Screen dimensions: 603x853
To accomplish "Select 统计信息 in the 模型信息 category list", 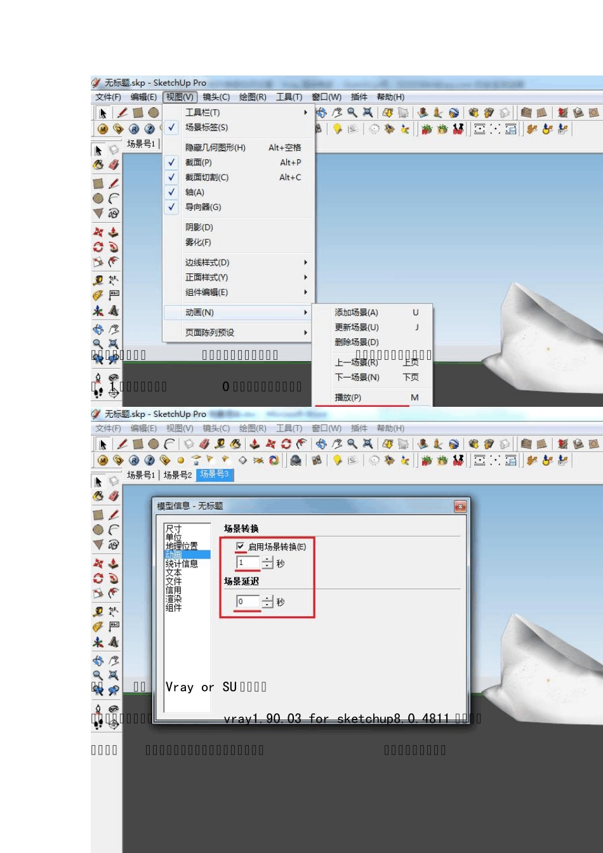I will click(187, 564).
